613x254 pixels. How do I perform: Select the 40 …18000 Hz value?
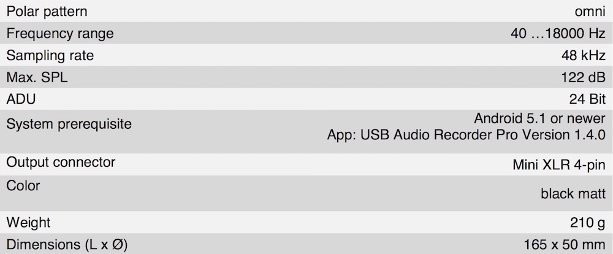click(558, 34)
